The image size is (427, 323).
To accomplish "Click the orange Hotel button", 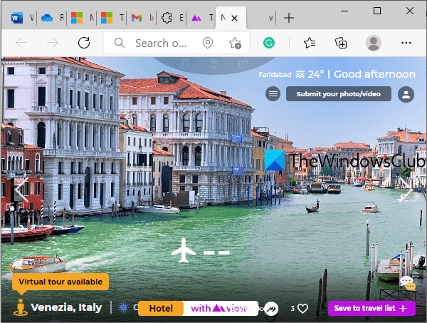I will pos(161,308).
